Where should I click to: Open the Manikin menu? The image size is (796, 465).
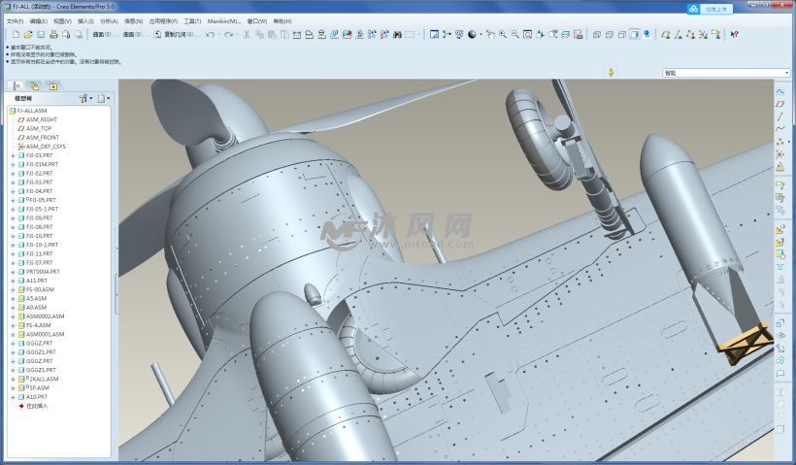point(223,20)
